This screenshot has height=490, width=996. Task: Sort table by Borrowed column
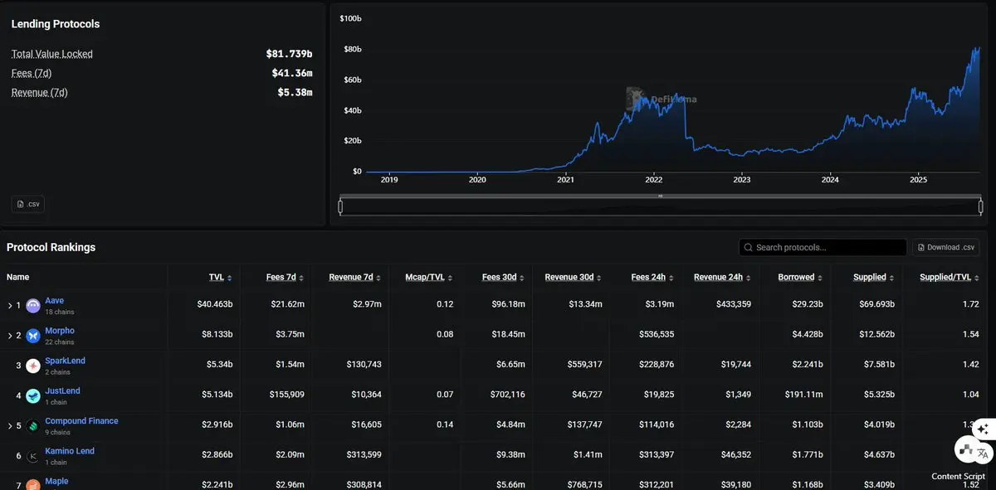click(800, 277)
